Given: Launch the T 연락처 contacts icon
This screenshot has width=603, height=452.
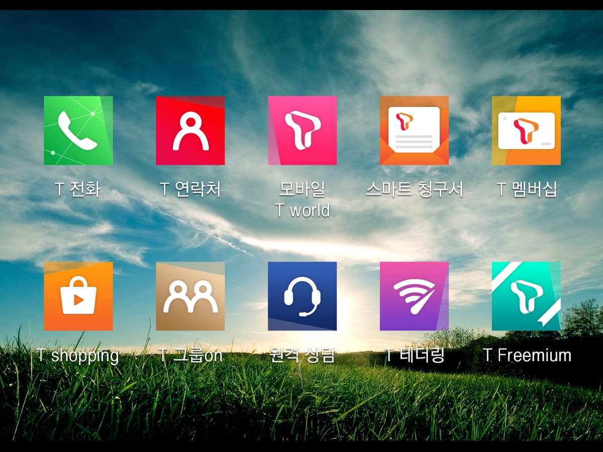Looking at the screenshot, I should (190, 131).
